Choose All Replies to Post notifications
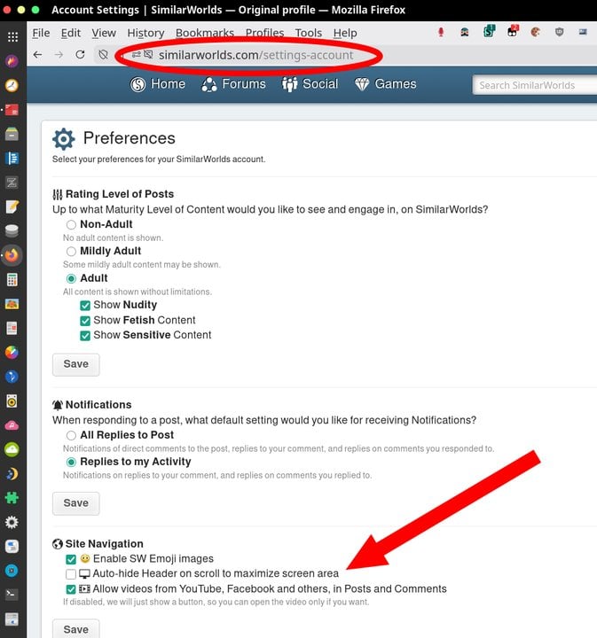Screen dimensions: 597x638 [71, 436]
